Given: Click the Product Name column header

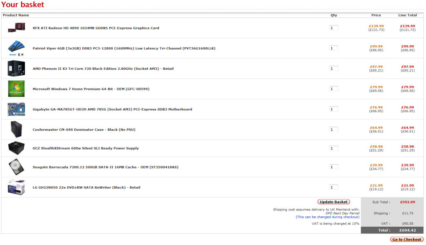Looking at the screenshot, I should coord(16,15).
